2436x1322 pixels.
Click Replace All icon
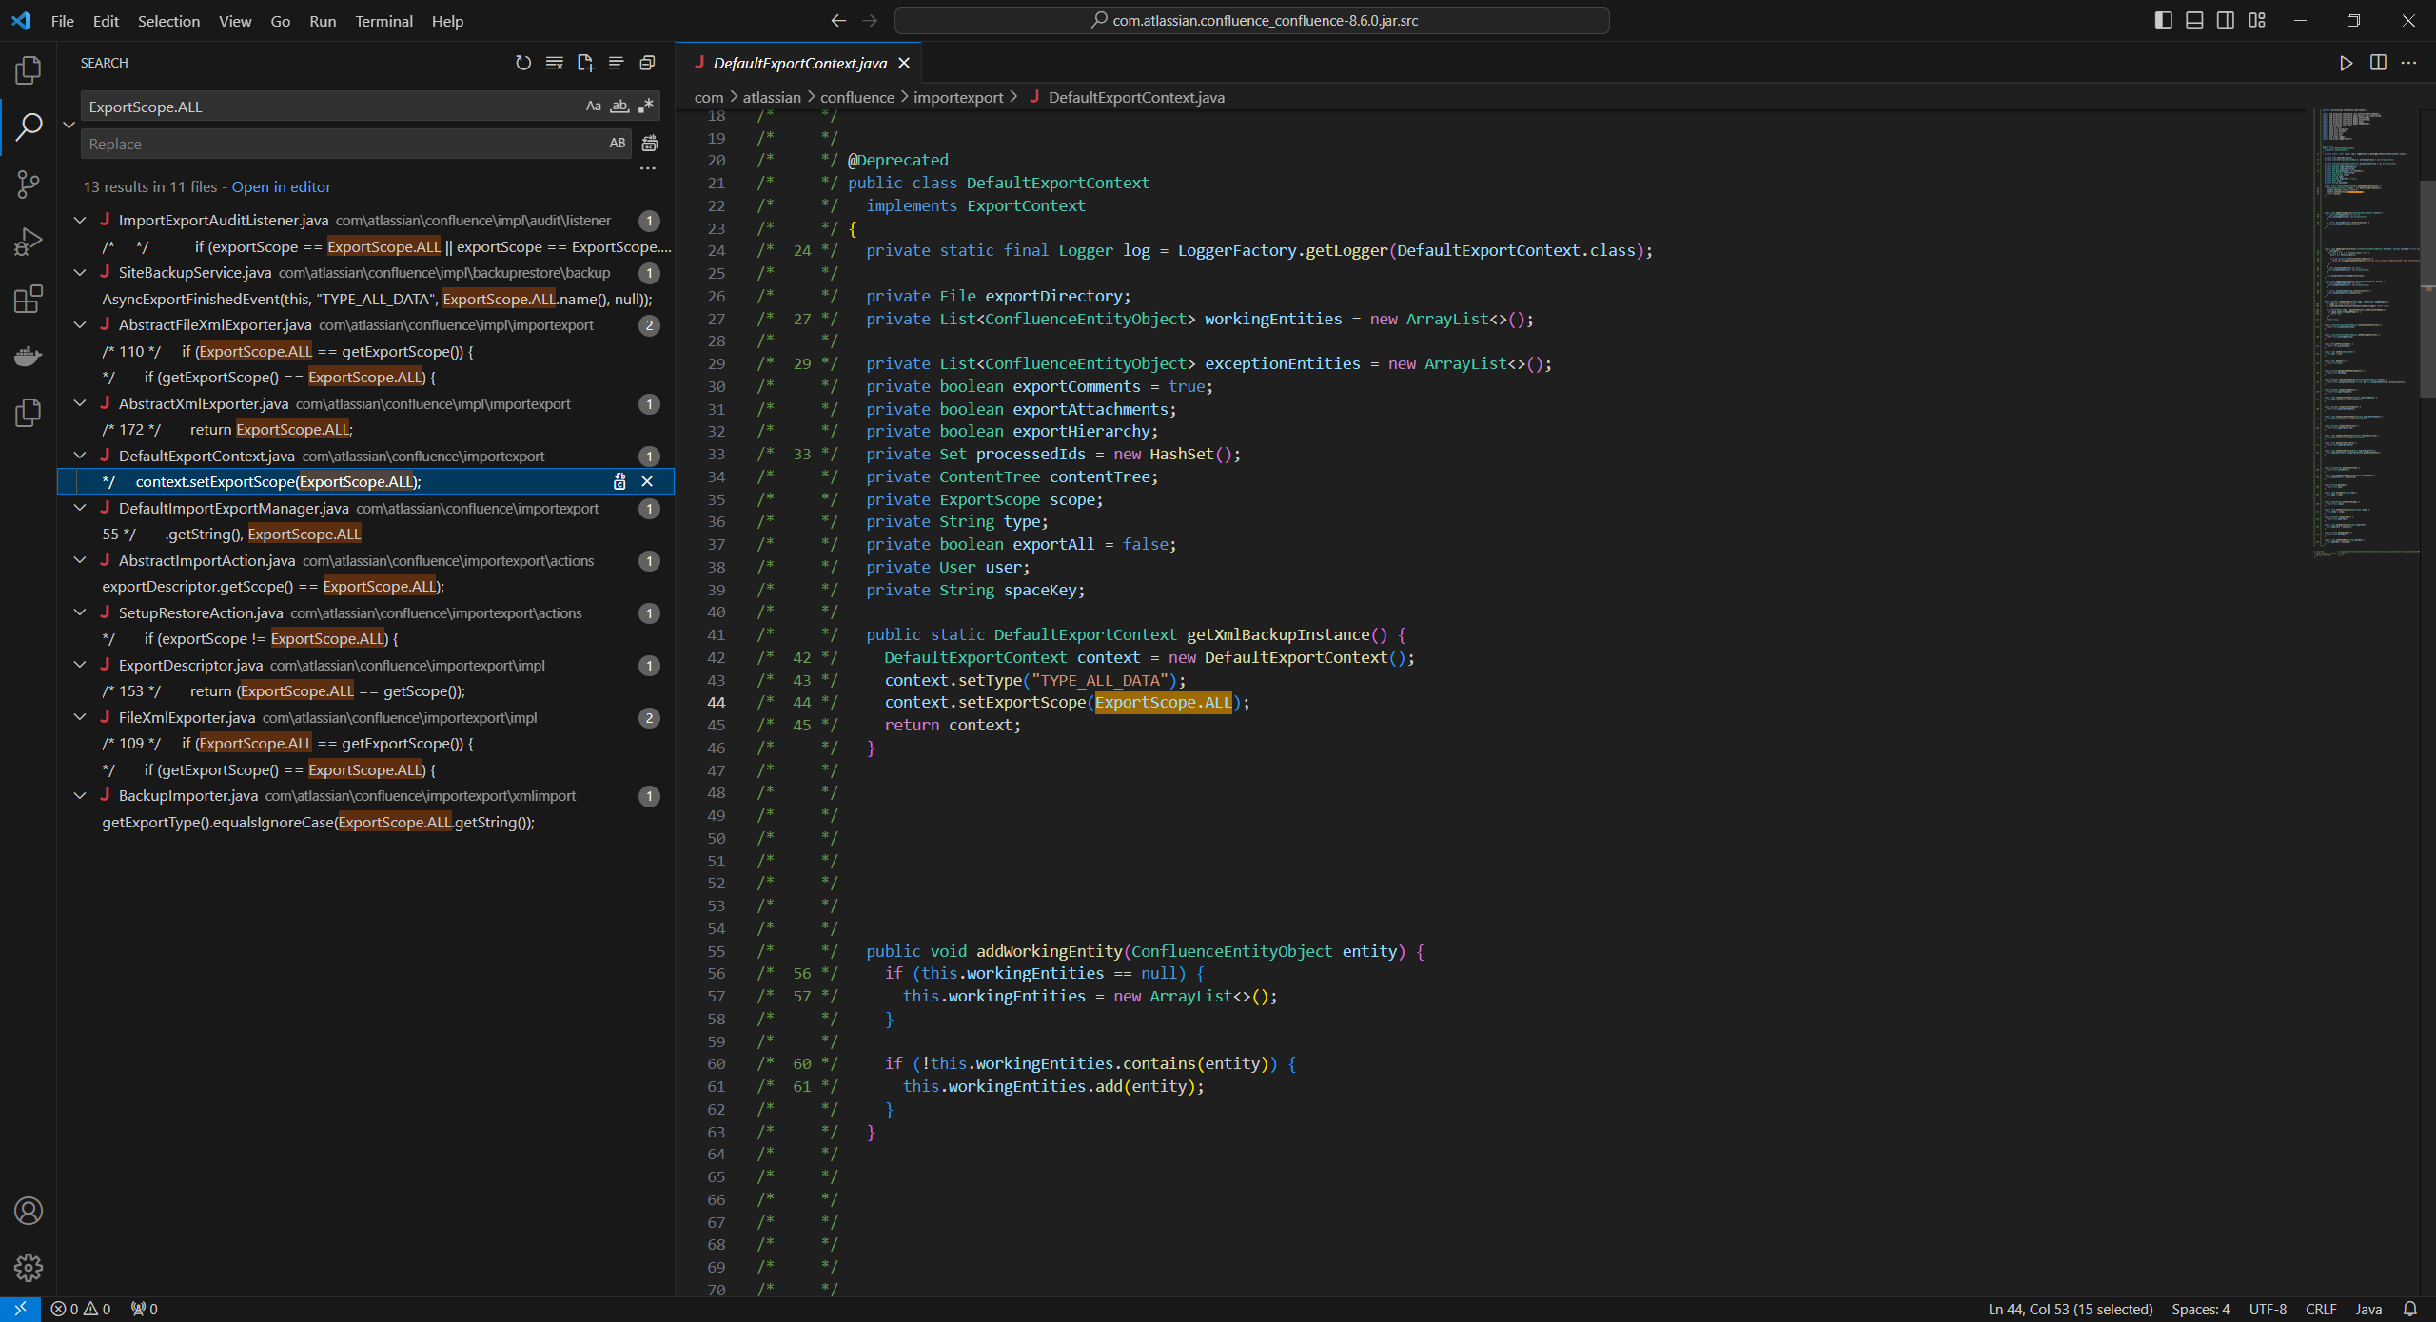pyautogui.click(x=650, y=144)
